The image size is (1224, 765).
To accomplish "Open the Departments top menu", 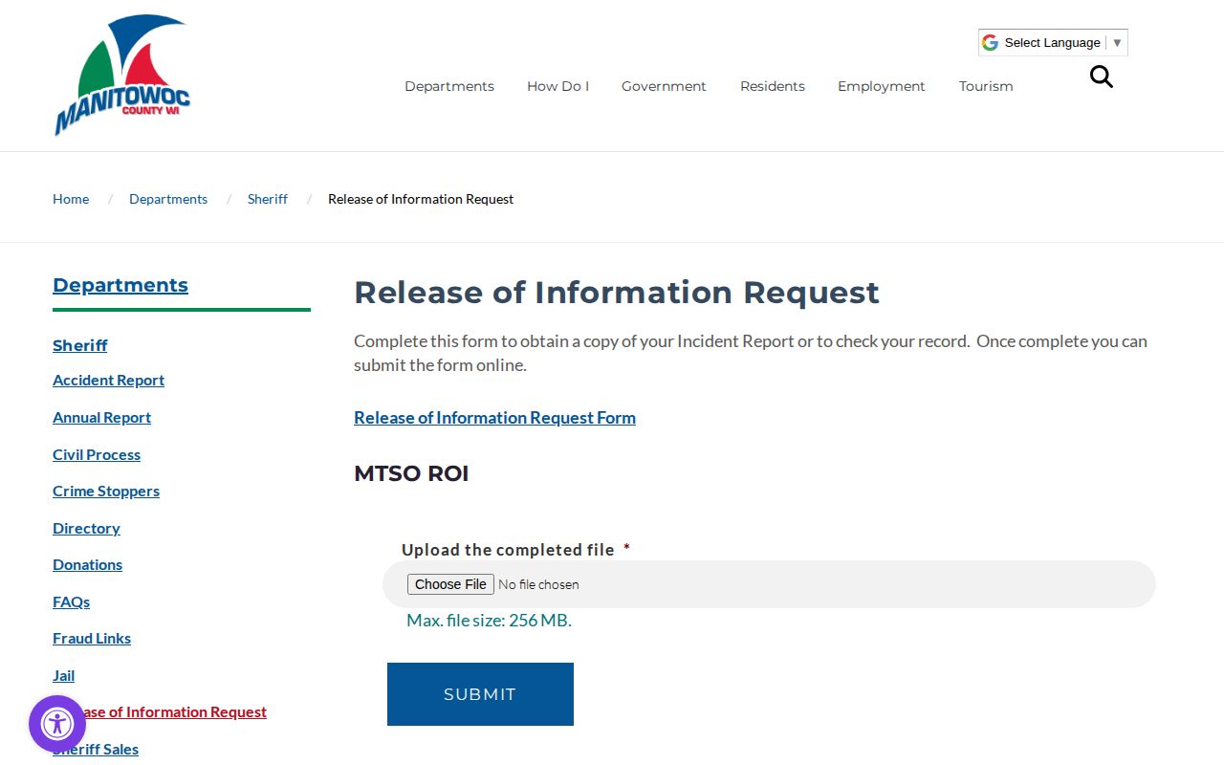I will (449, 86).
